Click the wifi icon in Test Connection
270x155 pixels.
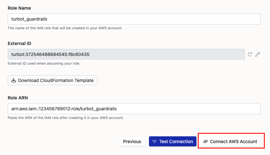155,141
